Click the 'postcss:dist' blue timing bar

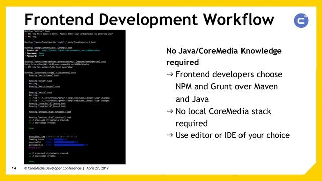tap(69, 145)
